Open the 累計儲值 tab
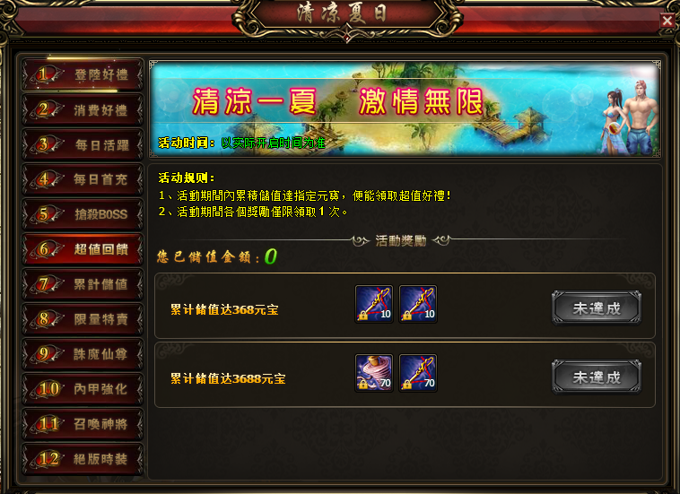This screenshot has height=494, width=680. click(x=83, y=284)
